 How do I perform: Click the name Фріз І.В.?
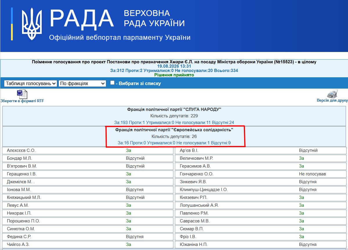(x=188, y=237)
